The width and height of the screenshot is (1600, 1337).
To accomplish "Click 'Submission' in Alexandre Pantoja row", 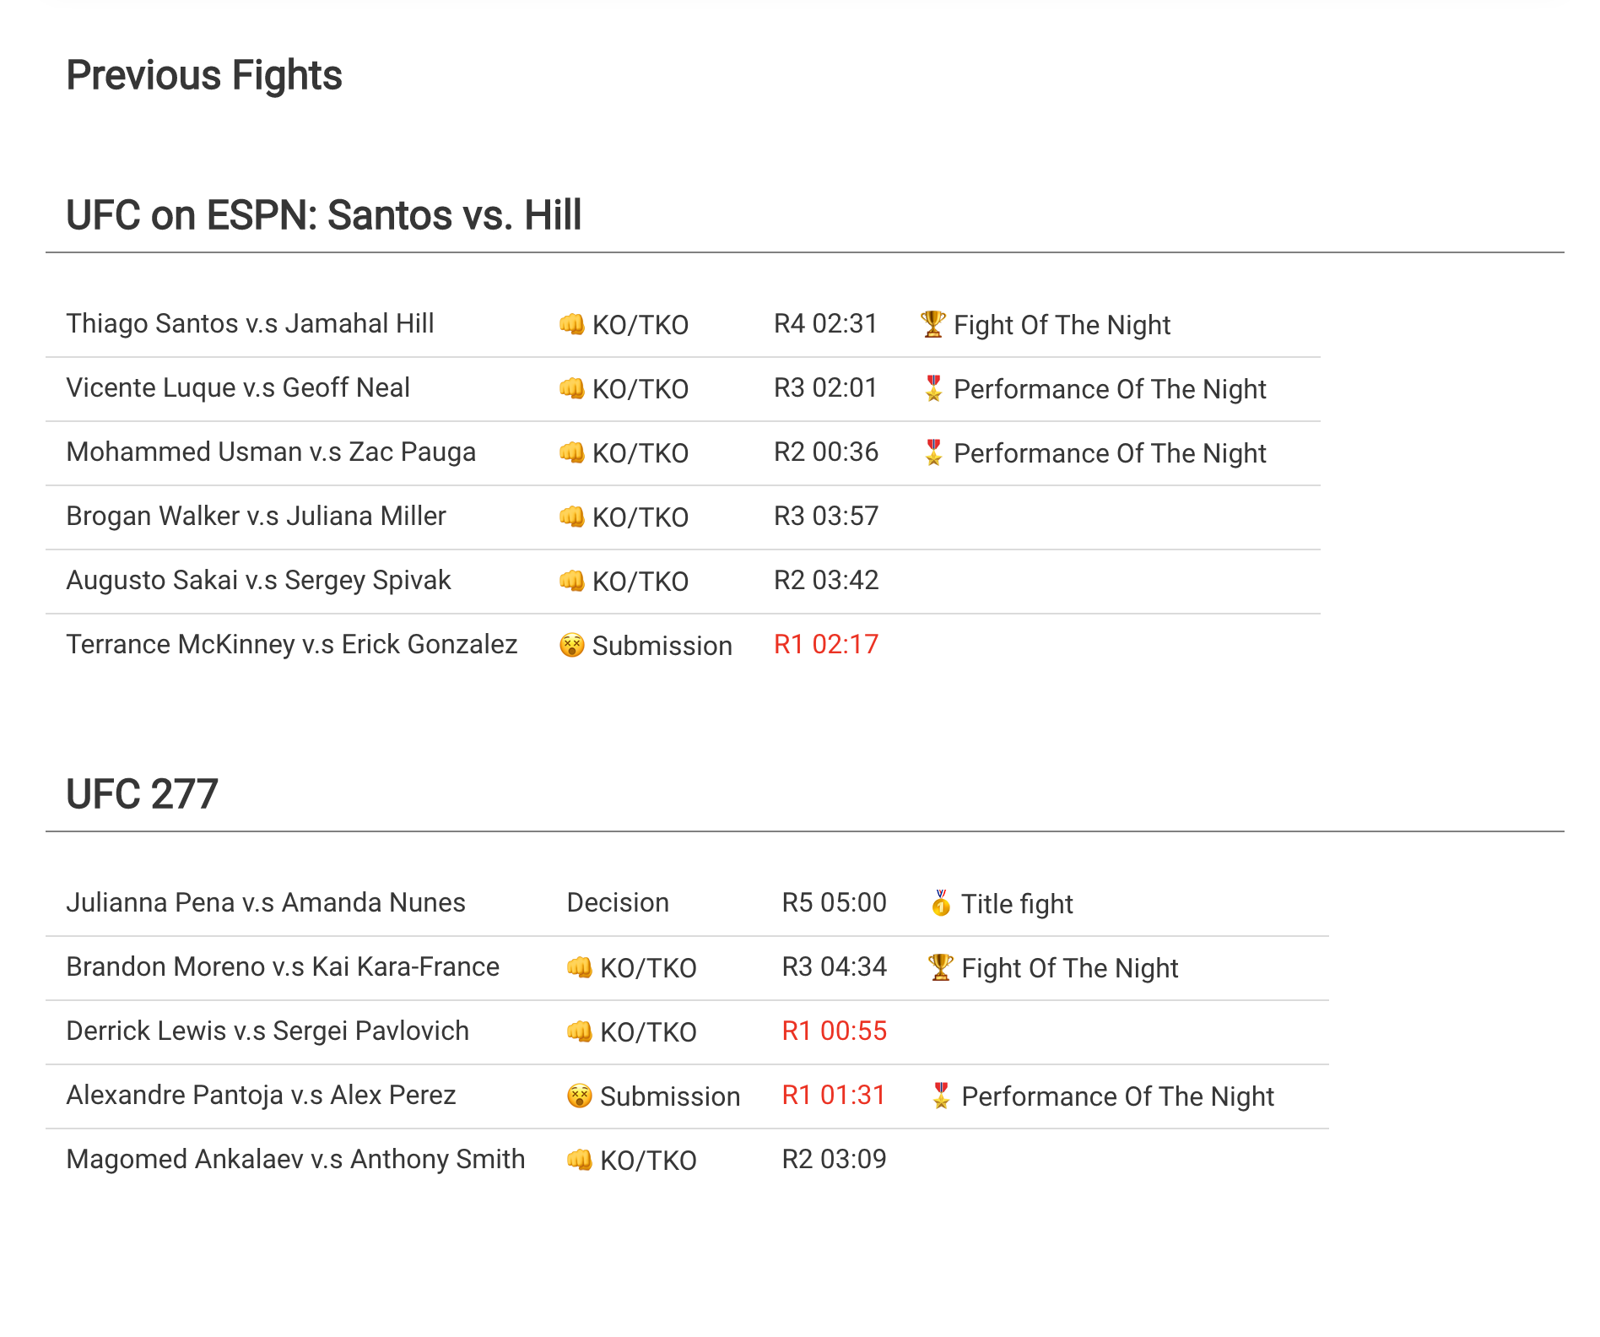I will (669, 1096).
